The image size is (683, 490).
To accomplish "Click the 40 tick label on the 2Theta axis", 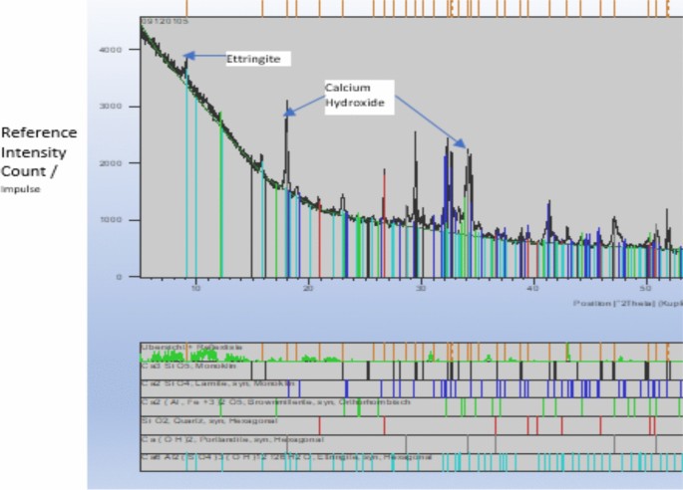I will point(533,288).
